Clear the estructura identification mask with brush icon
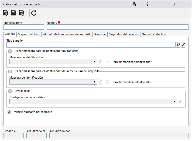This screenshot has height=141, width=192. coord(100,82)
